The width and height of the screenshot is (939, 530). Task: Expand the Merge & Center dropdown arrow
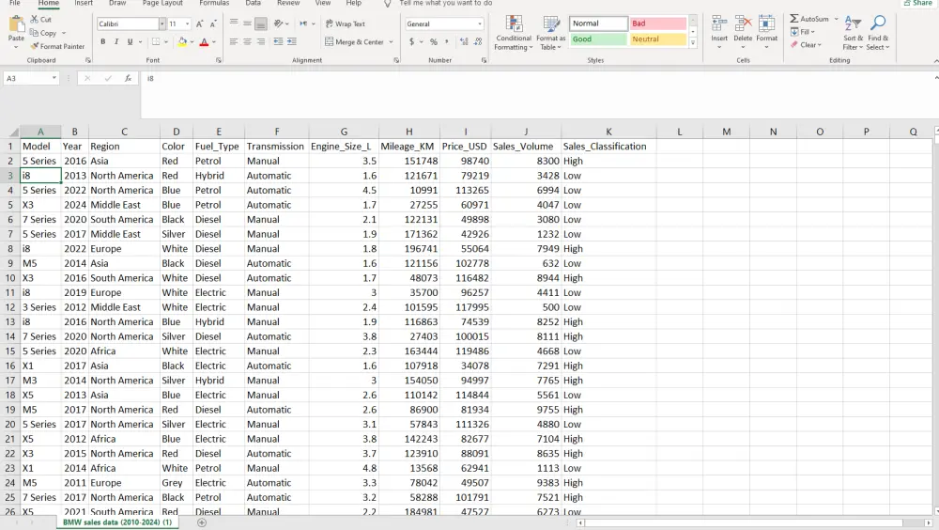(391, 42)
